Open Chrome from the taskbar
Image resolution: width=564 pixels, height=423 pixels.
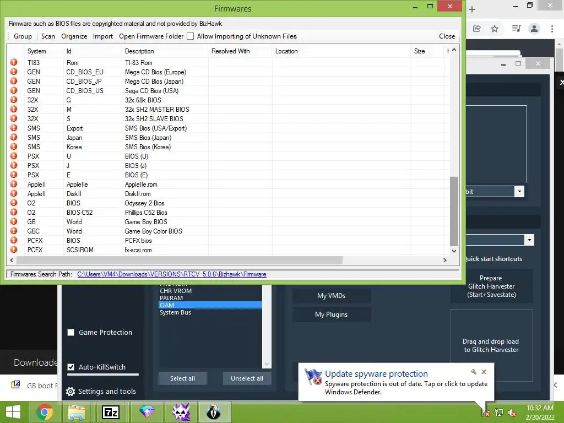45,412
